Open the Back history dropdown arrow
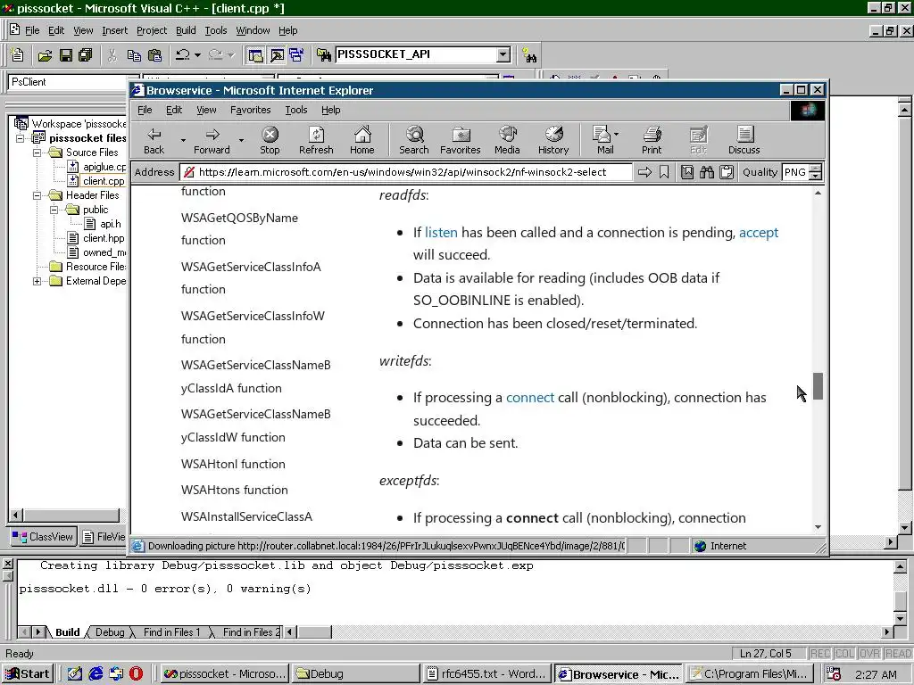The image size is (914, 685). tap(183, 140)
